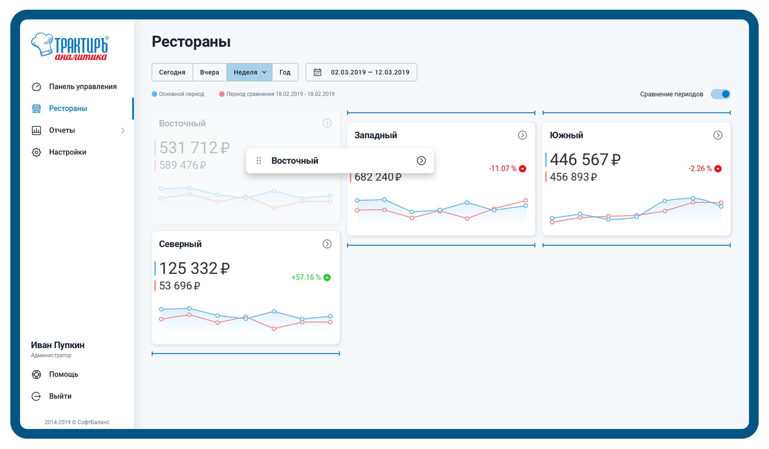
Task: Open the Северный card arrow button
Action: [327, 244]
